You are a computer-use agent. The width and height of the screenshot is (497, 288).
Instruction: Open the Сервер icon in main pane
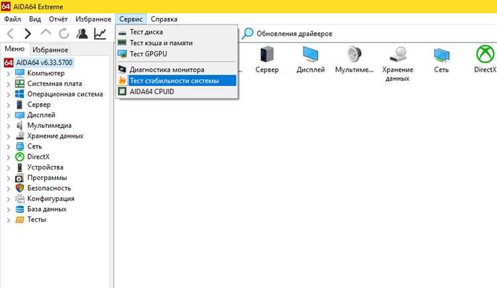pos(267,54)
